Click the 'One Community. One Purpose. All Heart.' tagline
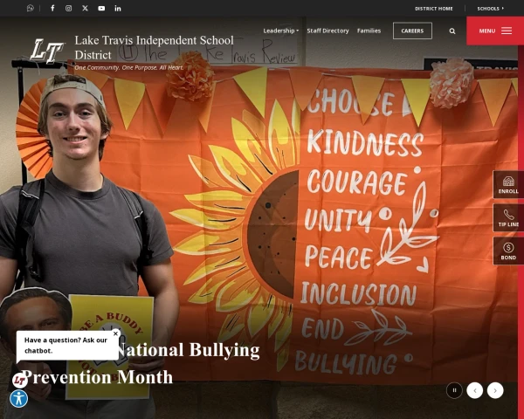 [129, 67]
